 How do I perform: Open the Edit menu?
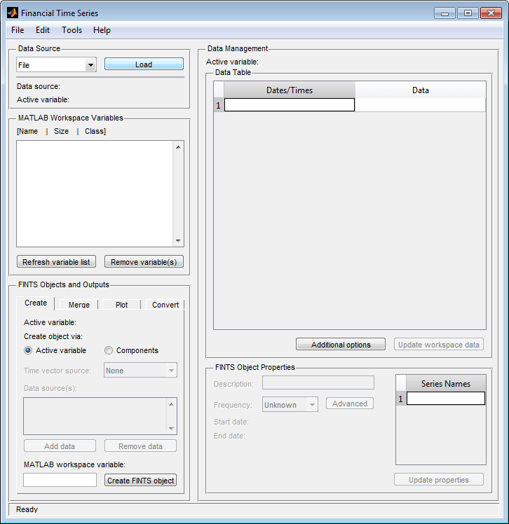(43, 30)
